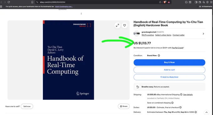Screen dimensions: 213x115
Task: Open the book cover image
Action: click(x=69, y=60)
